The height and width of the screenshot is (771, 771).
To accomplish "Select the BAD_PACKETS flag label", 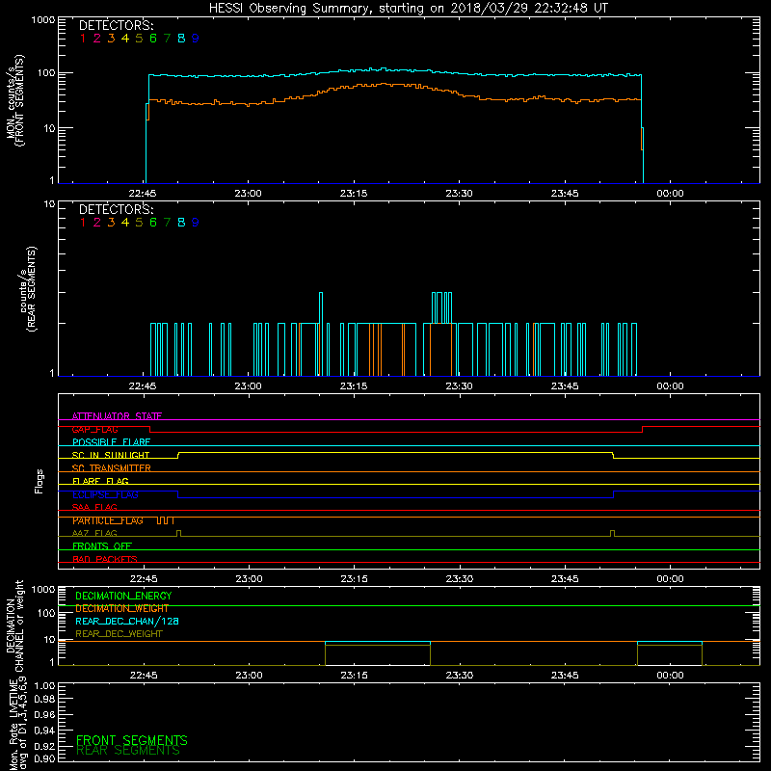I will pos(105,559).
